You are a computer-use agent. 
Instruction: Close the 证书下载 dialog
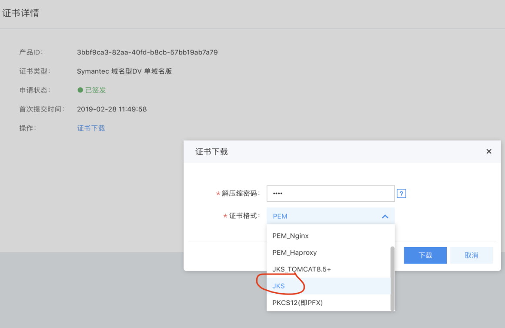[488, 151]
